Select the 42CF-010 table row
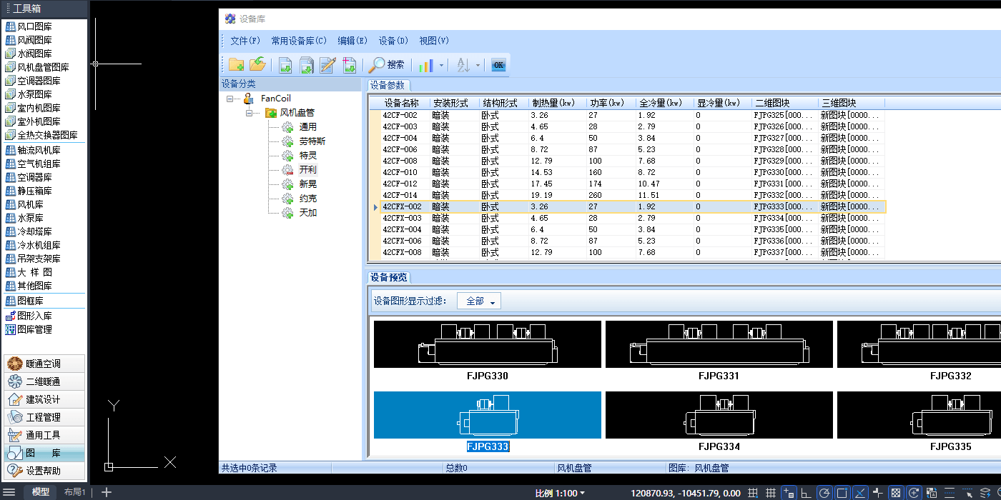The image size is (1001, 500). coord(627,172)
